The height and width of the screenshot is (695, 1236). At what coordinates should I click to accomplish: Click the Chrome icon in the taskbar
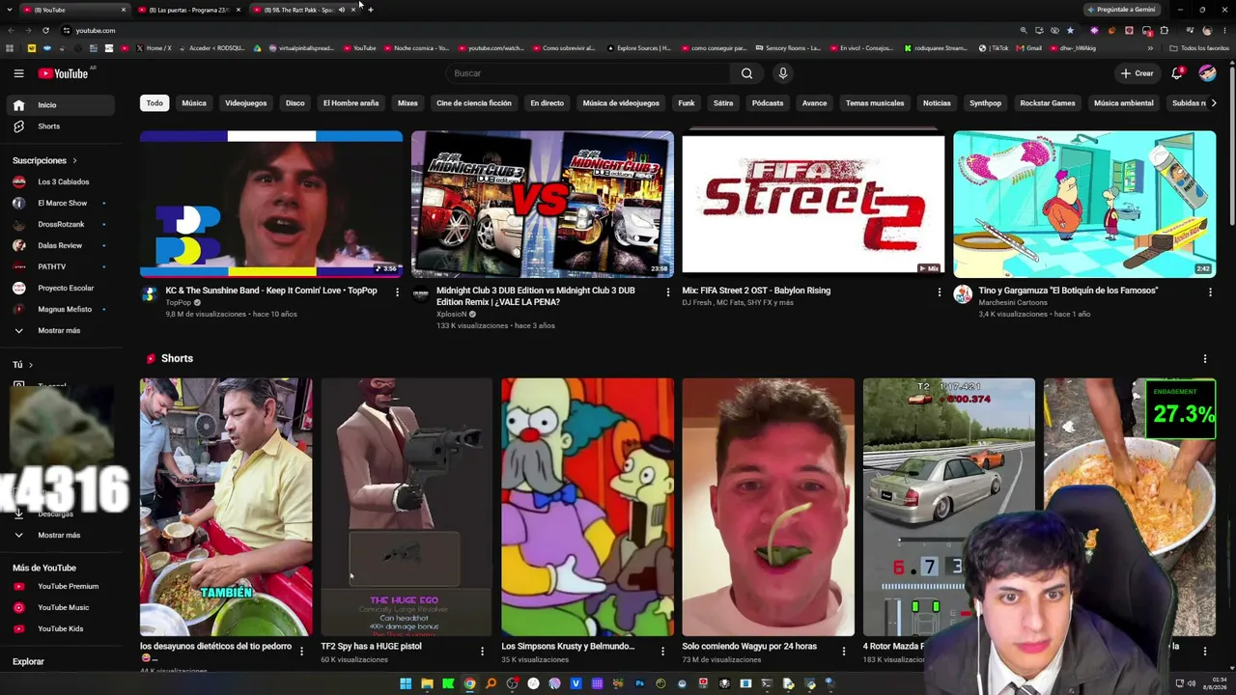(469, 684)
